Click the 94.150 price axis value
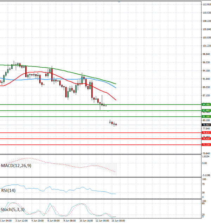Viewport: 211px width, 223px height. pos(206,71)
